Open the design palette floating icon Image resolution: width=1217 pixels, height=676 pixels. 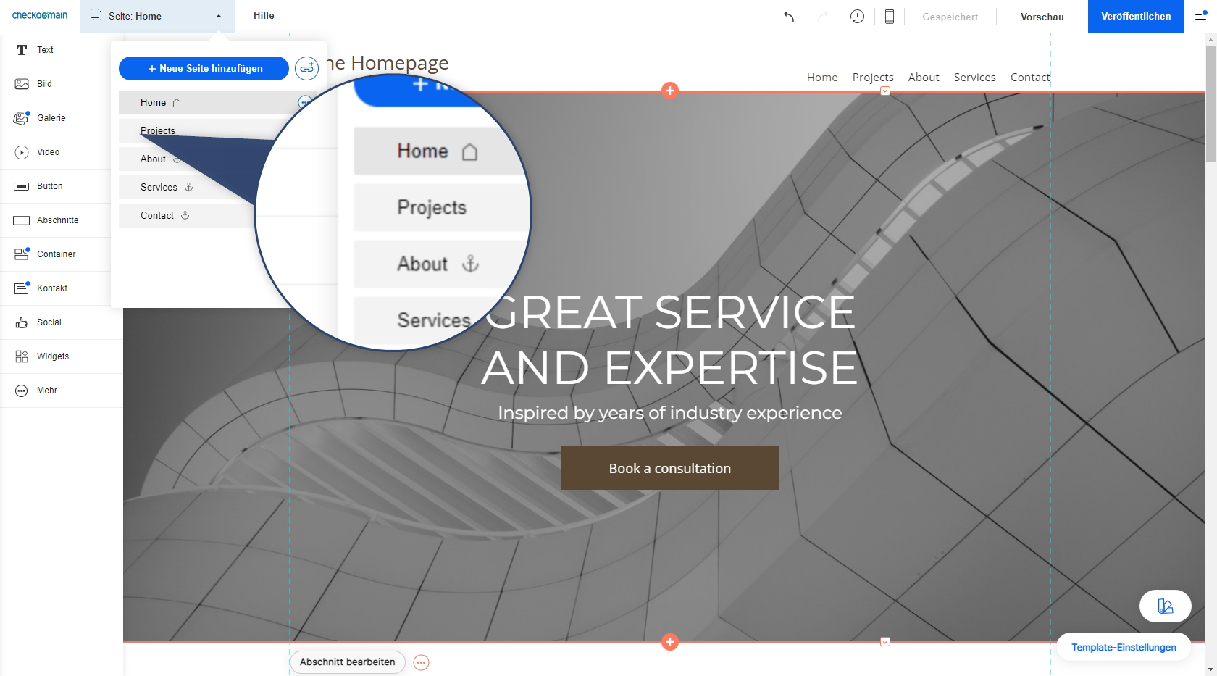(1165, 606)
